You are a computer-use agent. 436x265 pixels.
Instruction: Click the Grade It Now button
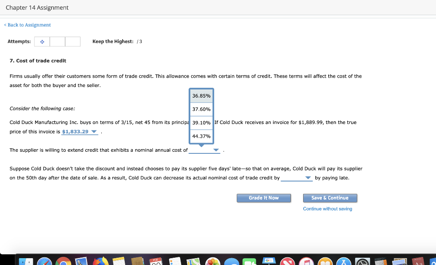point(264,198)
